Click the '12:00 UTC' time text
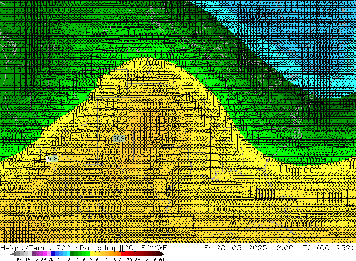 coord(292,247)
